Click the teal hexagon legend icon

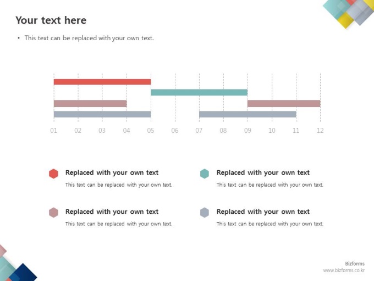tap(205, 174)
